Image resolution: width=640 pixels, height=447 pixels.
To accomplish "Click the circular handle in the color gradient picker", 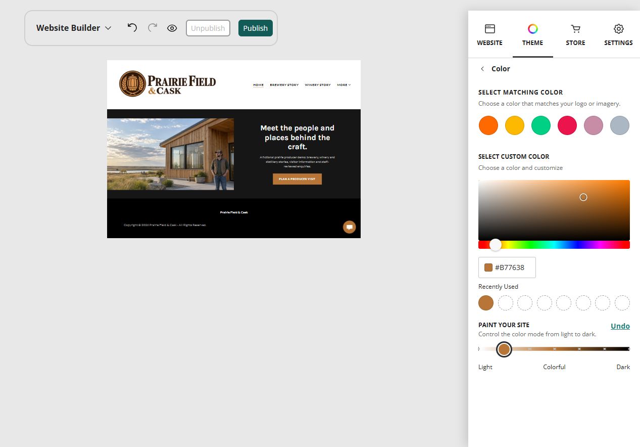I will pos(583,197).
